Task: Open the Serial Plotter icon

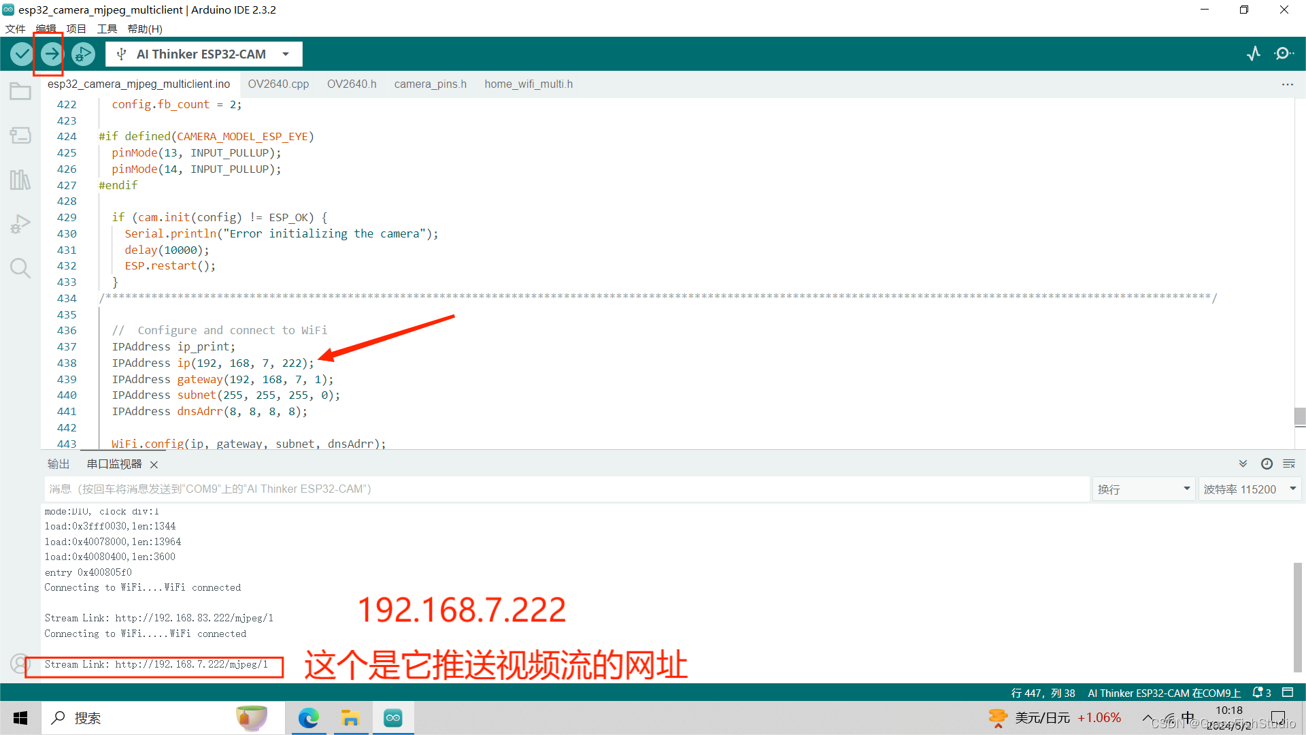Action: point(1254,54)
